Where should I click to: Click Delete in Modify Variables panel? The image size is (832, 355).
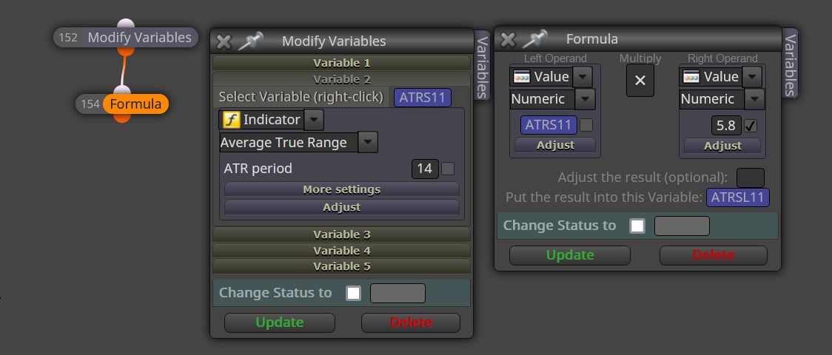[411, 322]
